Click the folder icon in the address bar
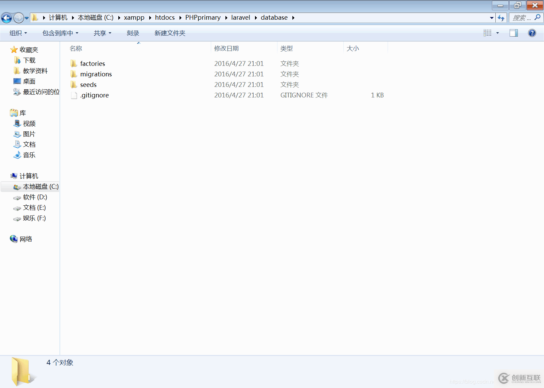This screenshot has width=544, height=388. click(x=35, y=18)
